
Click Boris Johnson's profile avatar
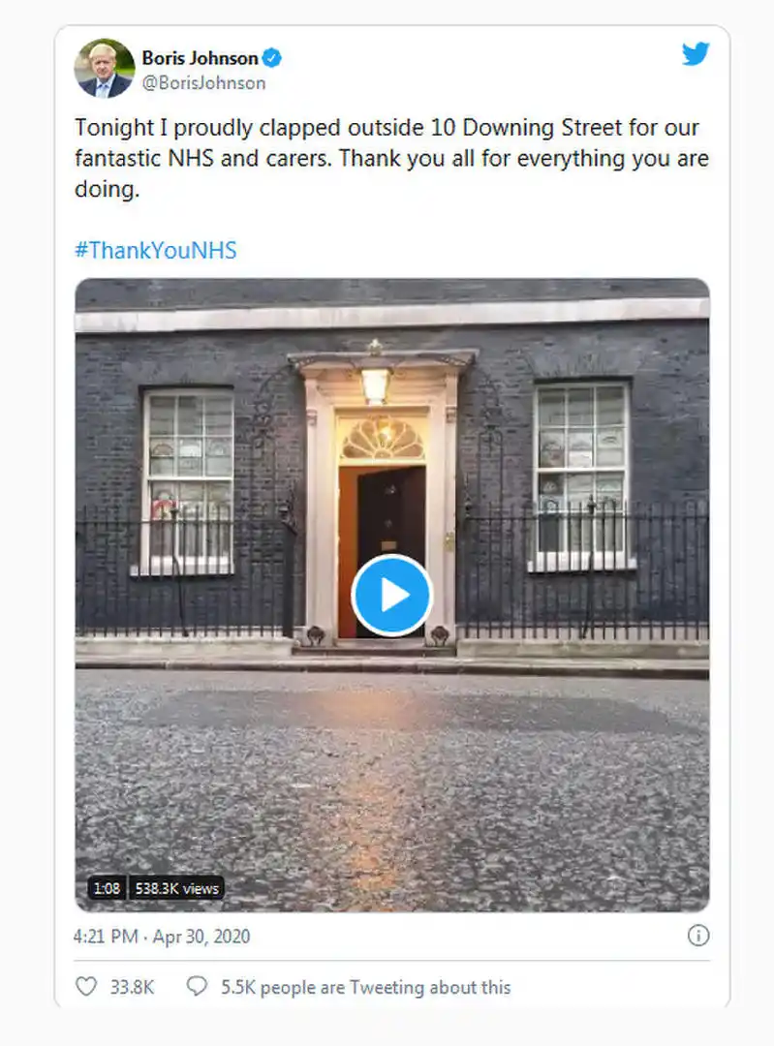[105, 69]
